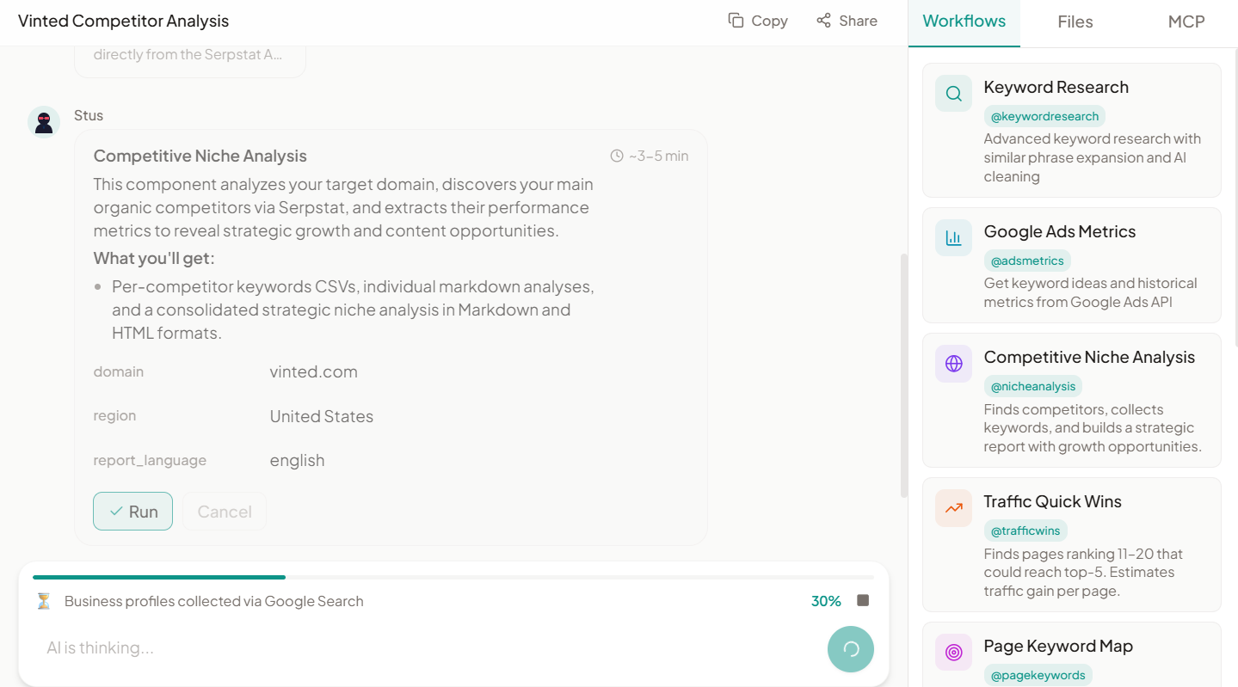
Task: Run the Competitive Niche Analysis component
Action: [x=132, y=512]
